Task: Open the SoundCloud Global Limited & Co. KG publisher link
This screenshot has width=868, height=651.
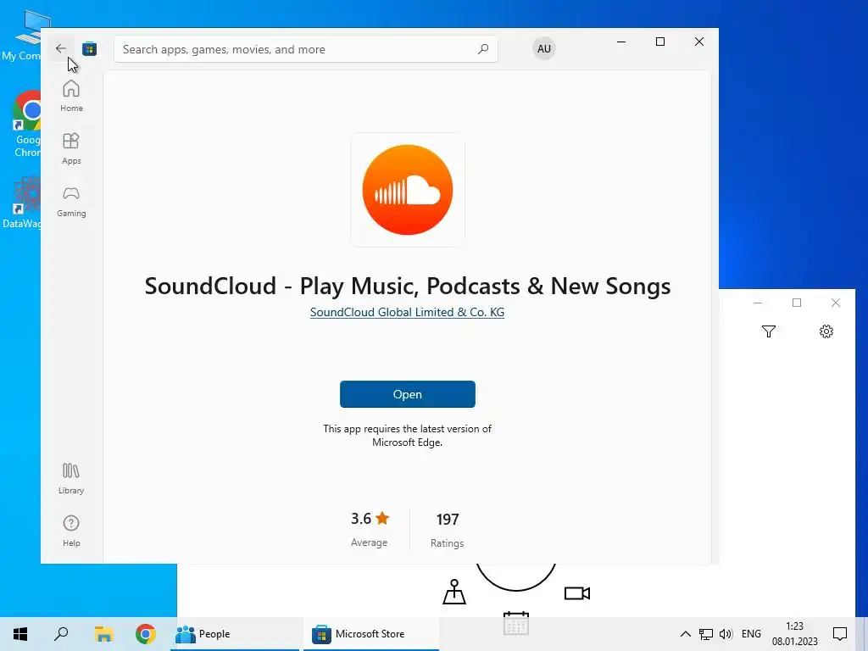Action: pos(407,312)
